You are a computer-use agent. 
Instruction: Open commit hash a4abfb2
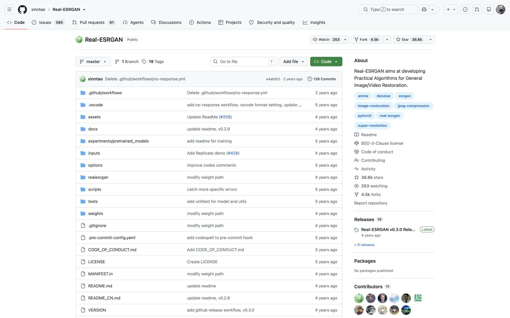273,79
